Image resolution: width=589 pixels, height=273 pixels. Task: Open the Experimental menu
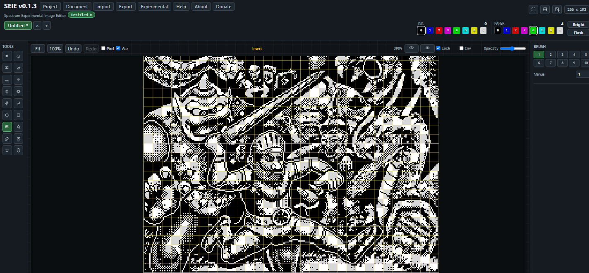(154, 7)
